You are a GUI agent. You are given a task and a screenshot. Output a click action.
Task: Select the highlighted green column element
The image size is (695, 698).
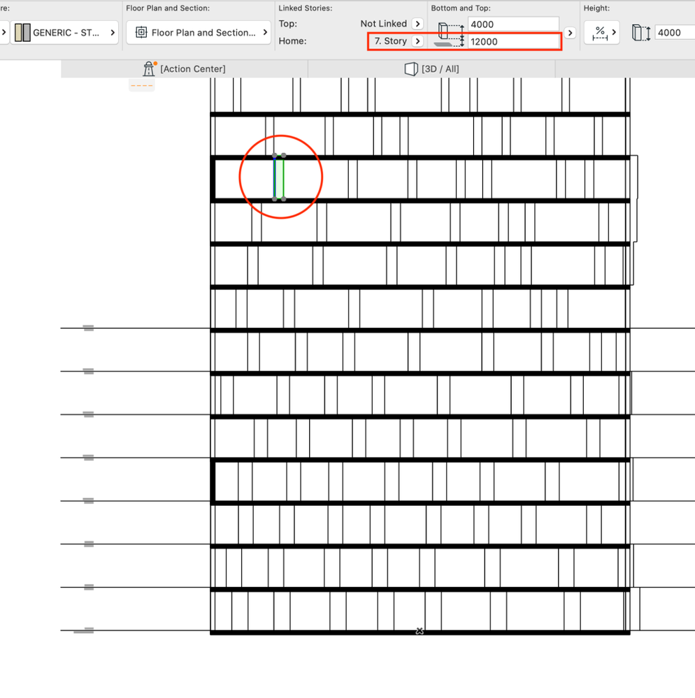tap(280, 177)
